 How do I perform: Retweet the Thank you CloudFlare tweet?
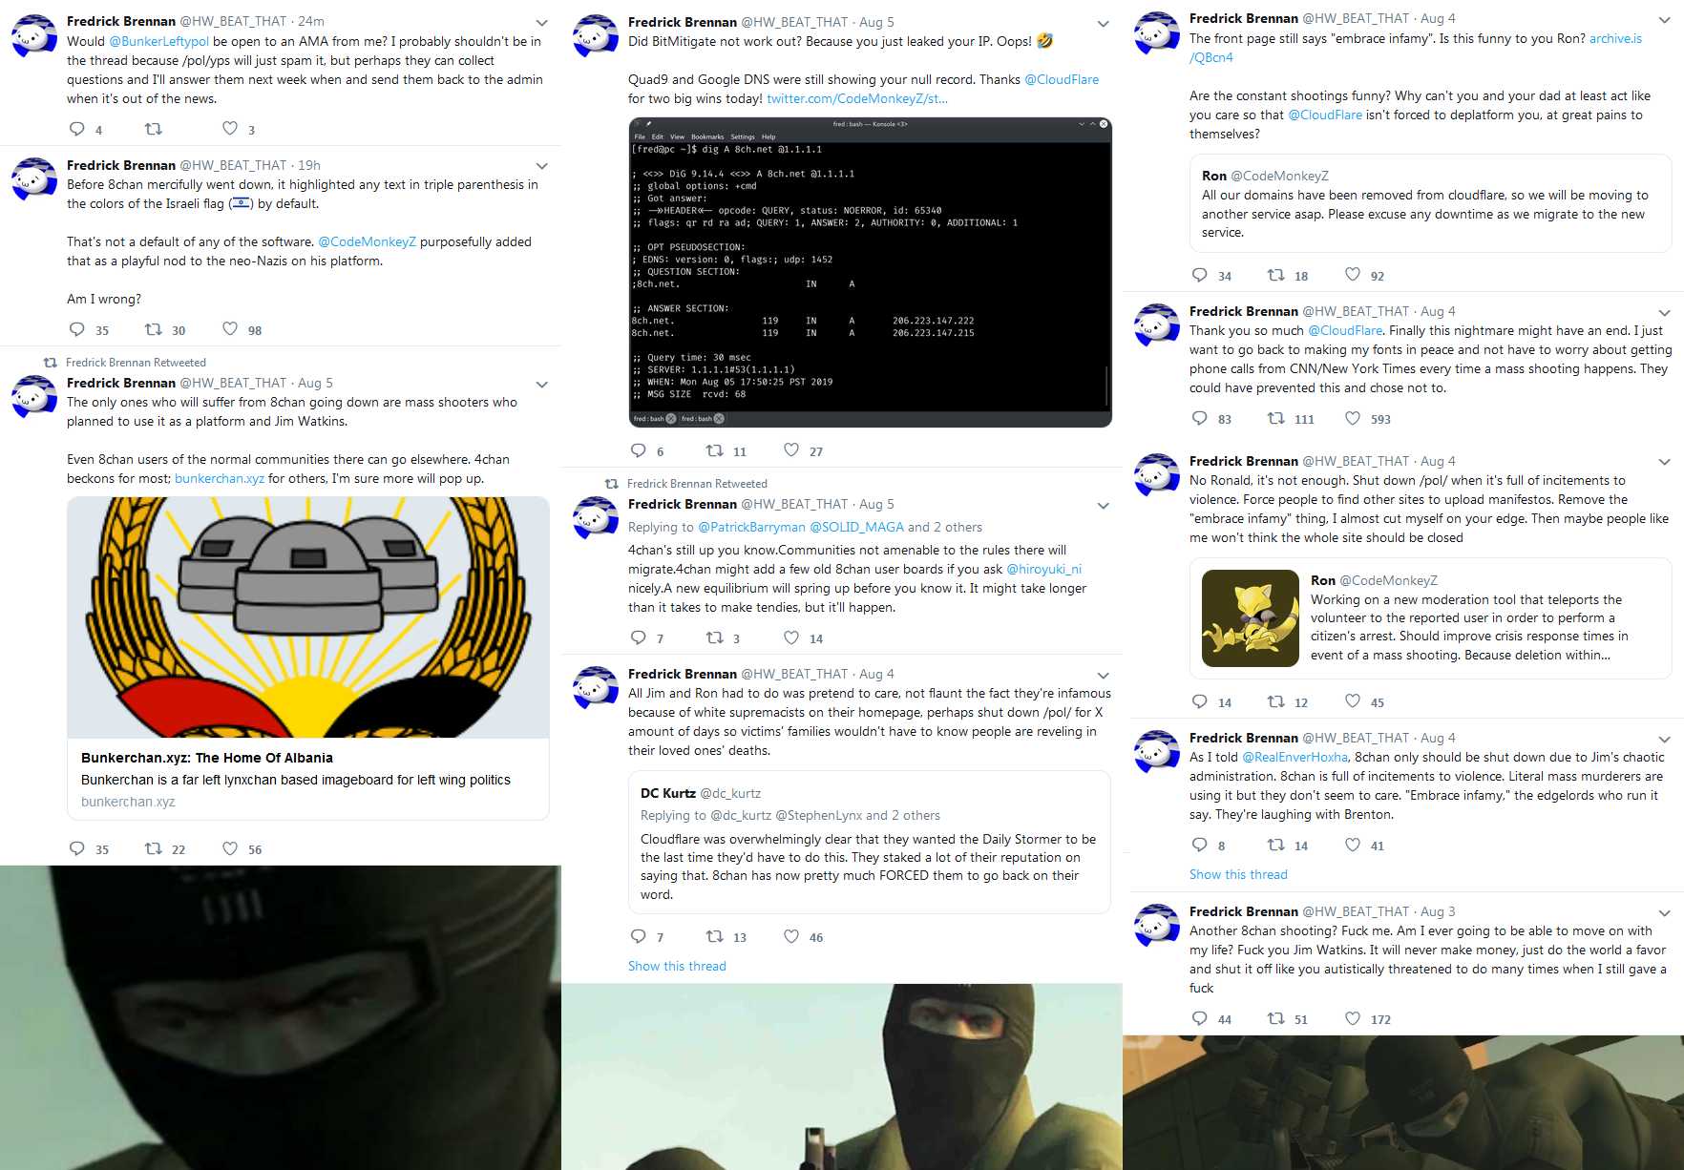pos(1275,418)
